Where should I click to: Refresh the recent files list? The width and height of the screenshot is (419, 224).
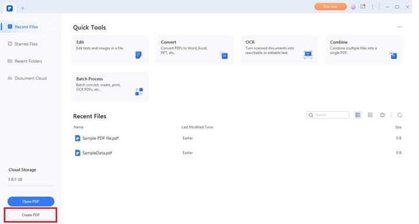399,115
